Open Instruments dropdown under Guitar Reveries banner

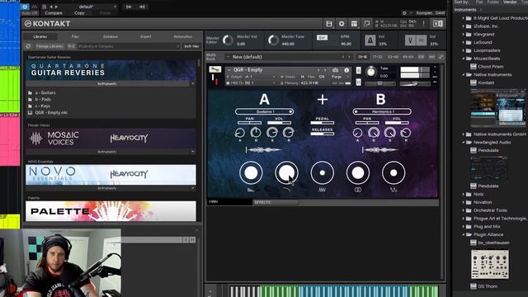[111, 83]
